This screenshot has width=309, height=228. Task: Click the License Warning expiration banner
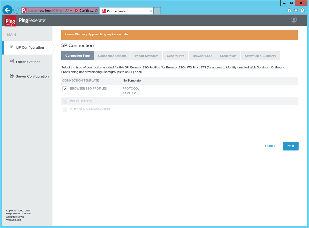click(x=179, y=35)
